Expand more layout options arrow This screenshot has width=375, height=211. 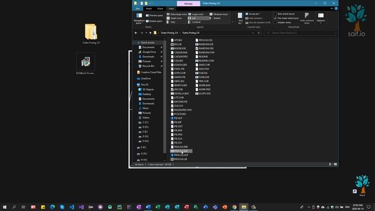232,22
